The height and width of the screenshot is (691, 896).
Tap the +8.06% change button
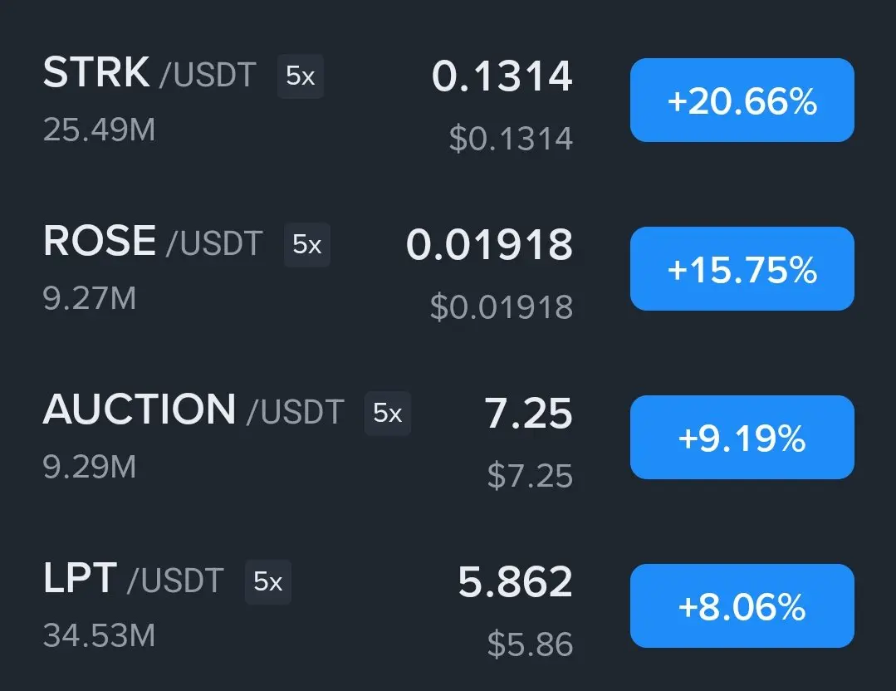point(742,605)
